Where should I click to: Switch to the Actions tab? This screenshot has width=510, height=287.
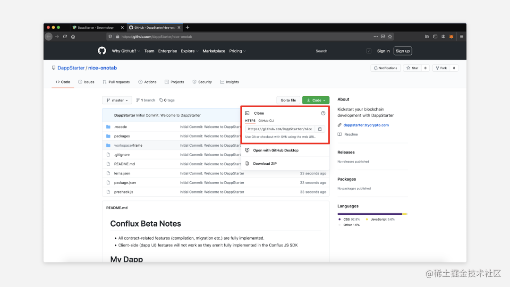147,82
